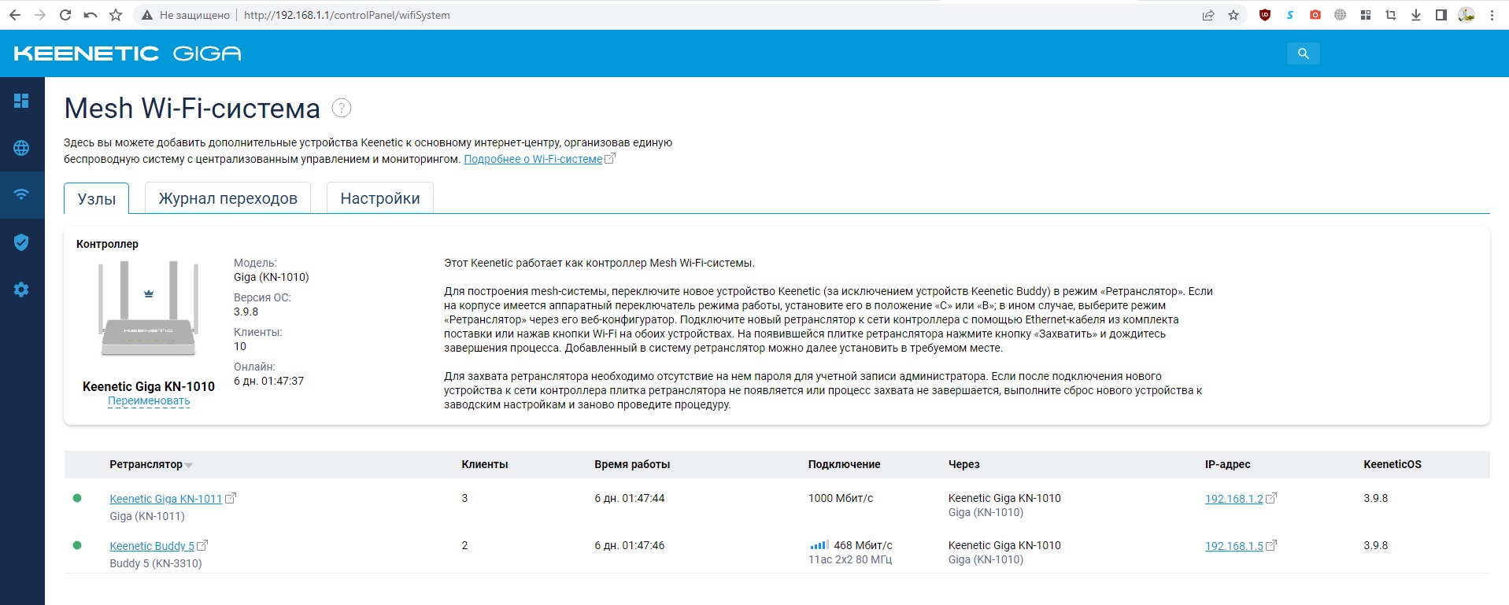Click the external-link icon next to Keenetic Buddy 5

[x=202, y=545]
